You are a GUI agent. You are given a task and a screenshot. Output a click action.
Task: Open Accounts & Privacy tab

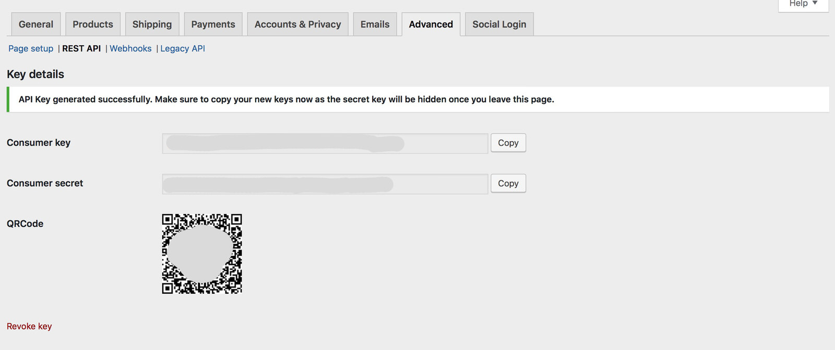coord(297,25)
